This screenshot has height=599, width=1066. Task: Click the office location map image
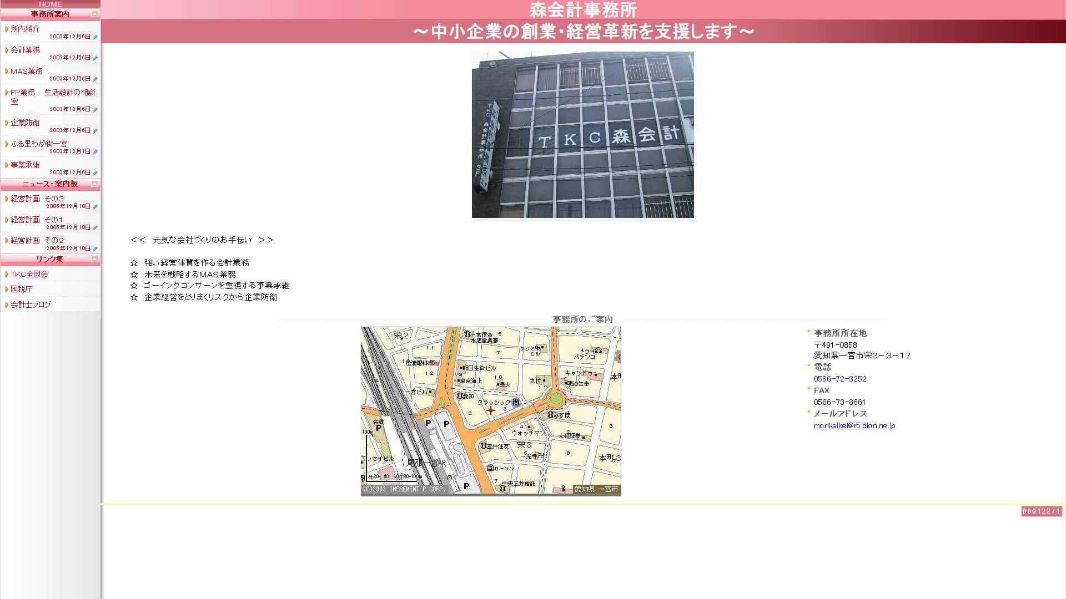[x=491, y=411]
